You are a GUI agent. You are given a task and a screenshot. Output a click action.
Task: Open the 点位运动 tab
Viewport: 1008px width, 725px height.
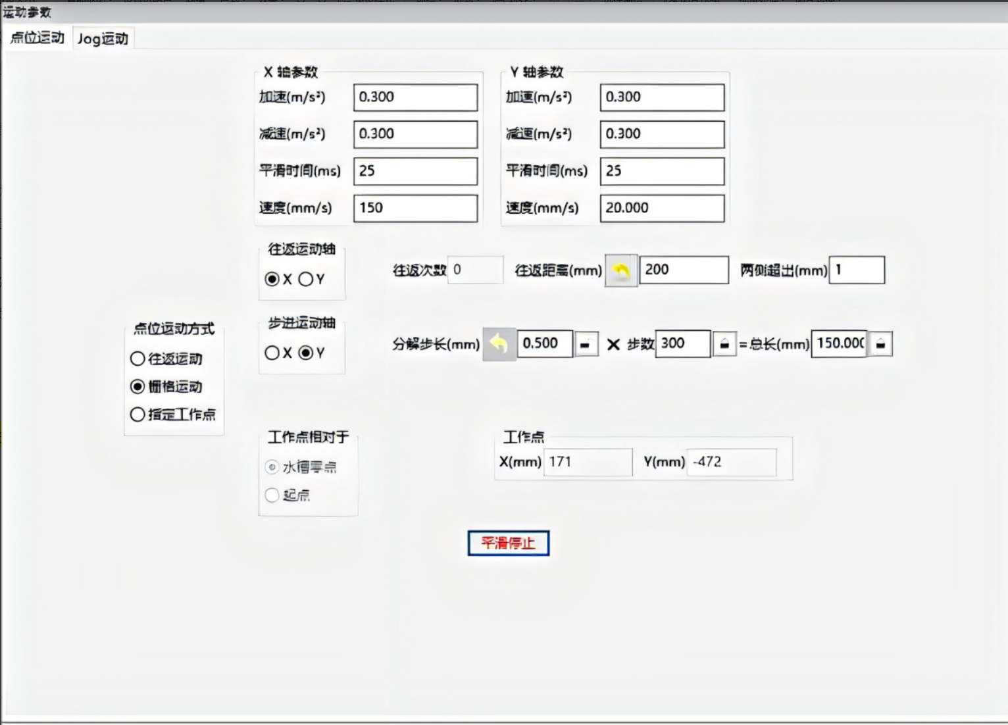tap(38, 38)
